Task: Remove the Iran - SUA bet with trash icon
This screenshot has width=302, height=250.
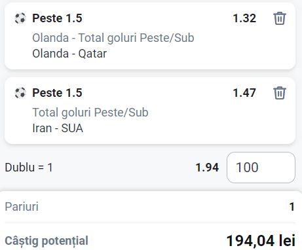Action: [280, 93]
